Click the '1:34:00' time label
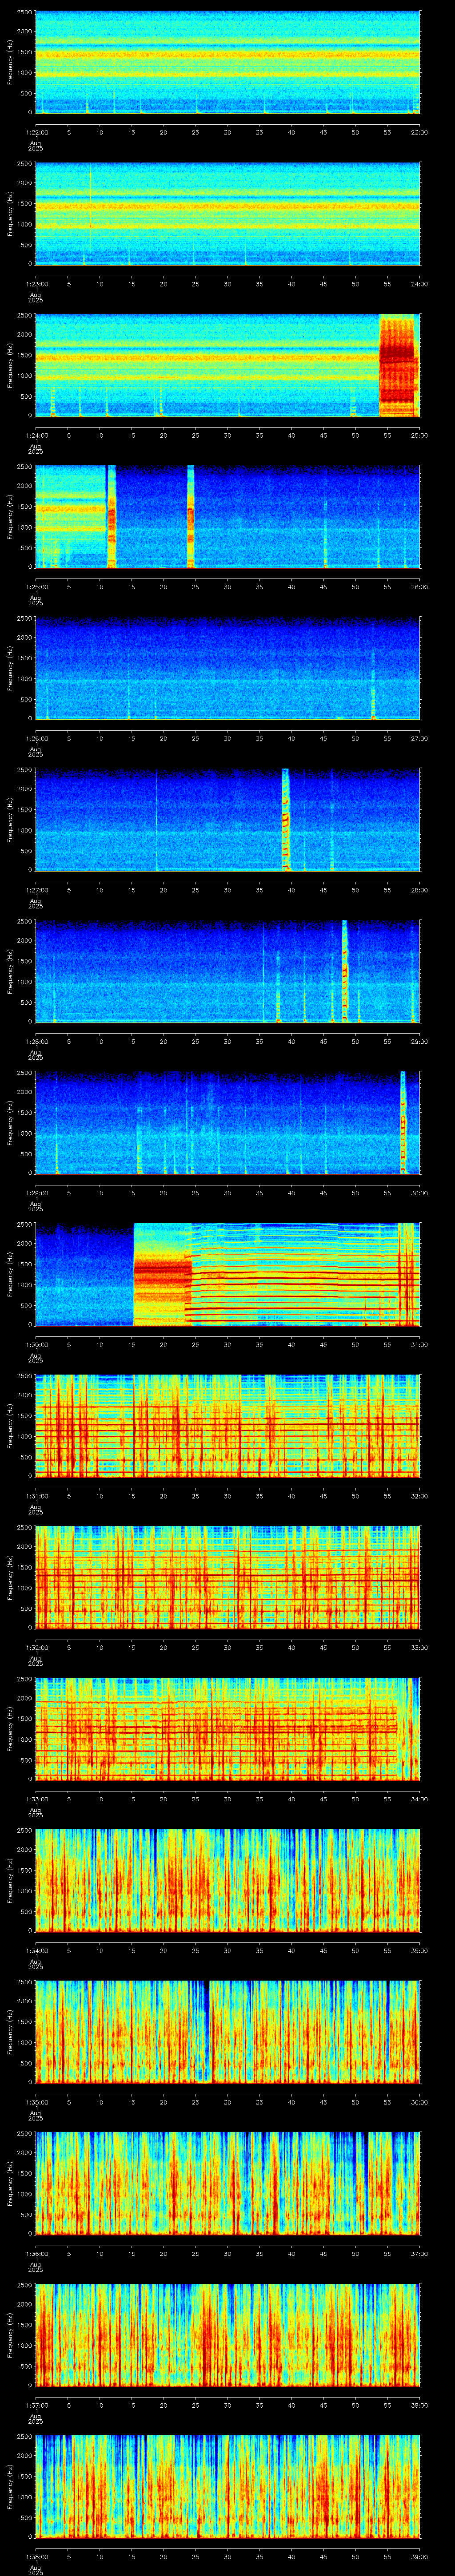This screenshot has height=2576, width=455. pyautogui.click(x=36, y=1950)
